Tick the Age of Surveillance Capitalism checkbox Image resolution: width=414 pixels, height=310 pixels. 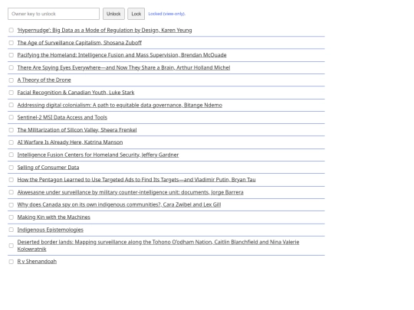tap(11, 43)
